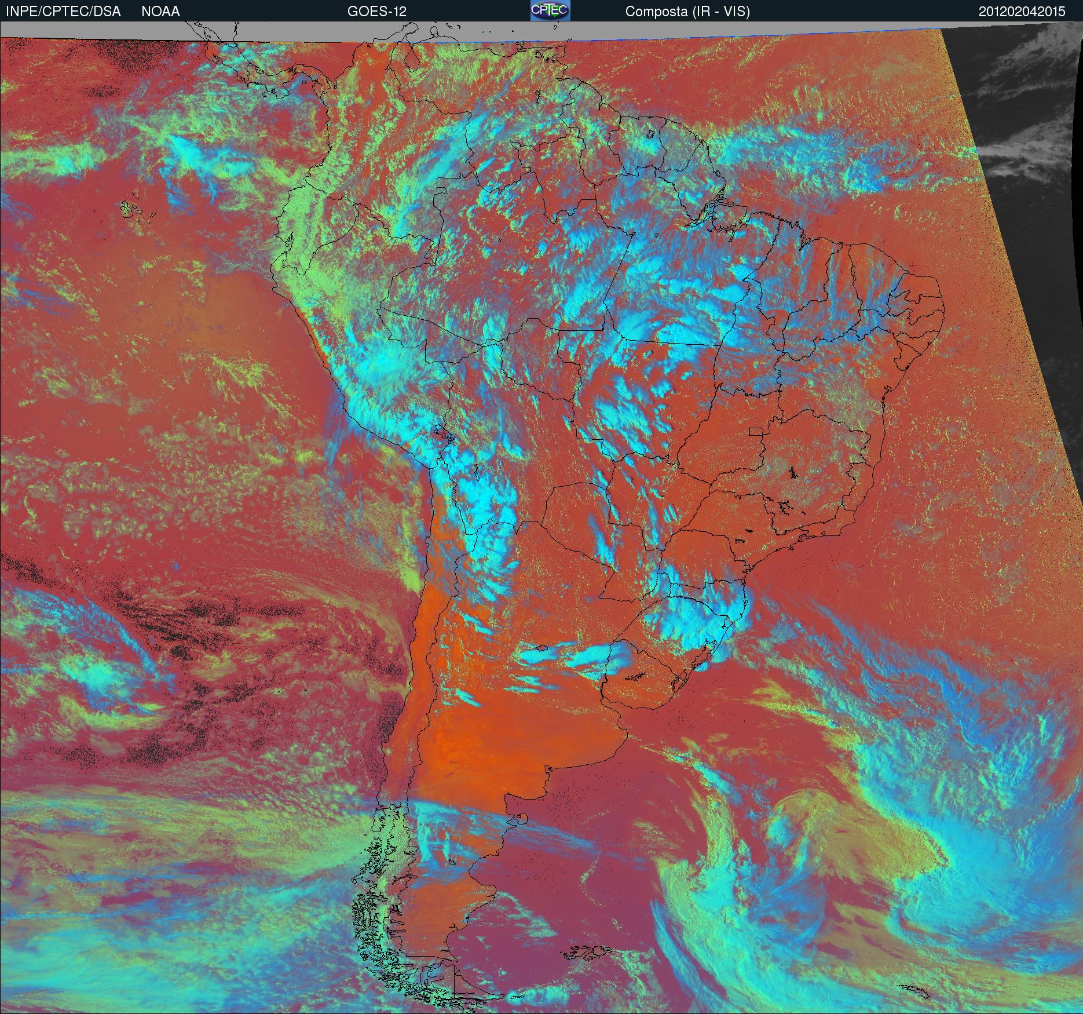Select the NOAA label in the header
The height and width of the screenshot is (1014, 1083).
tap(160, 12)
